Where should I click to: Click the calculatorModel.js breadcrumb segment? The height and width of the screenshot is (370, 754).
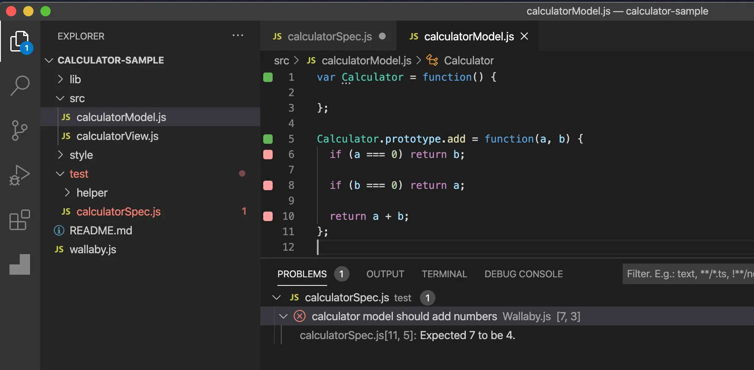366,61
